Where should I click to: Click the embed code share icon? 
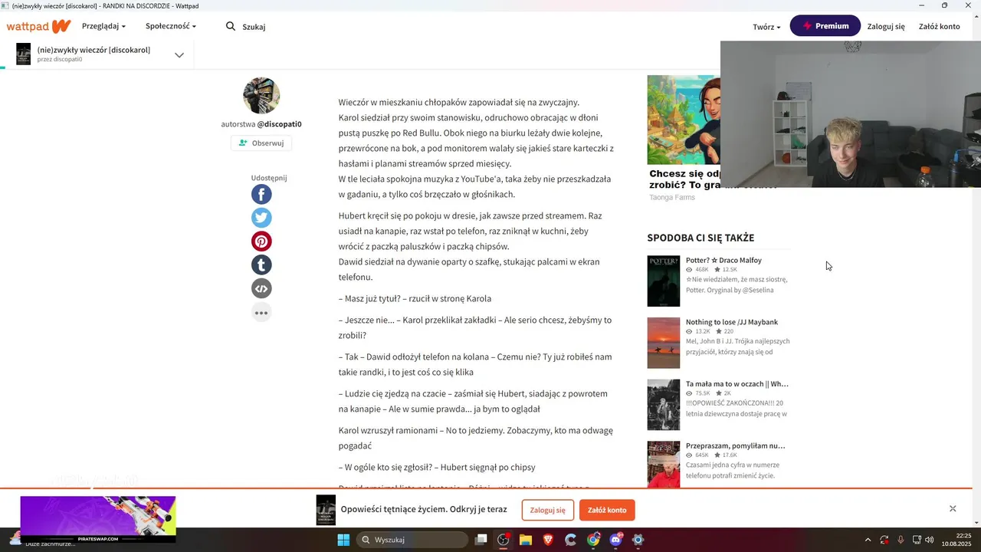pyautogui.click(x=261, y=288)
